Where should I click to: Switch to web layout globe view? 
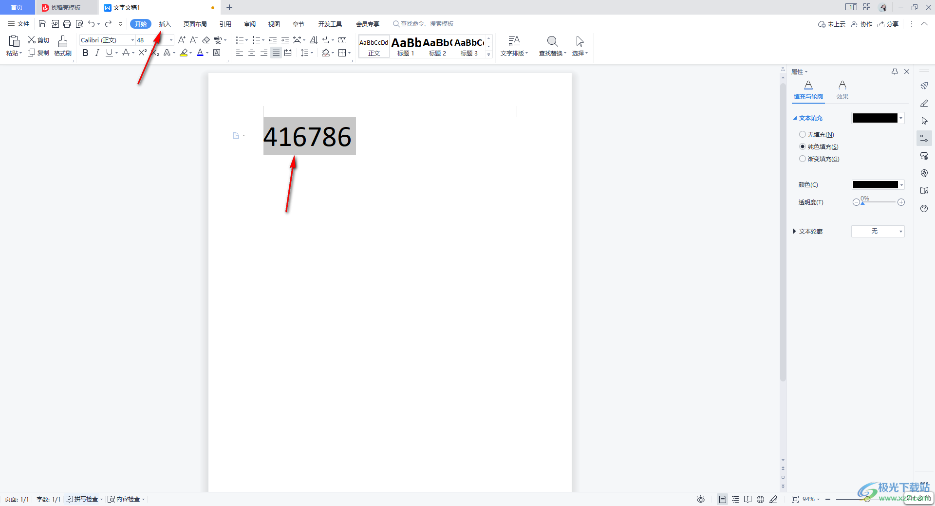coord(760,499)
